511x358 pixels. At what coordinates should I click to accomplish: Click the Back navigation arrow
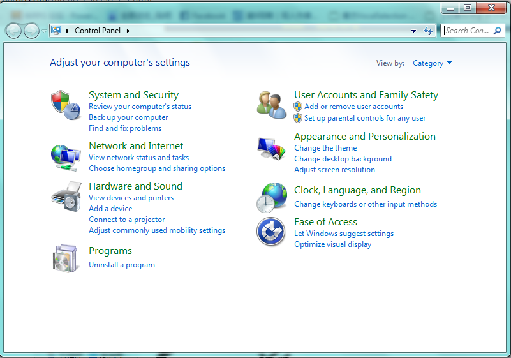[x=13, y=31]
